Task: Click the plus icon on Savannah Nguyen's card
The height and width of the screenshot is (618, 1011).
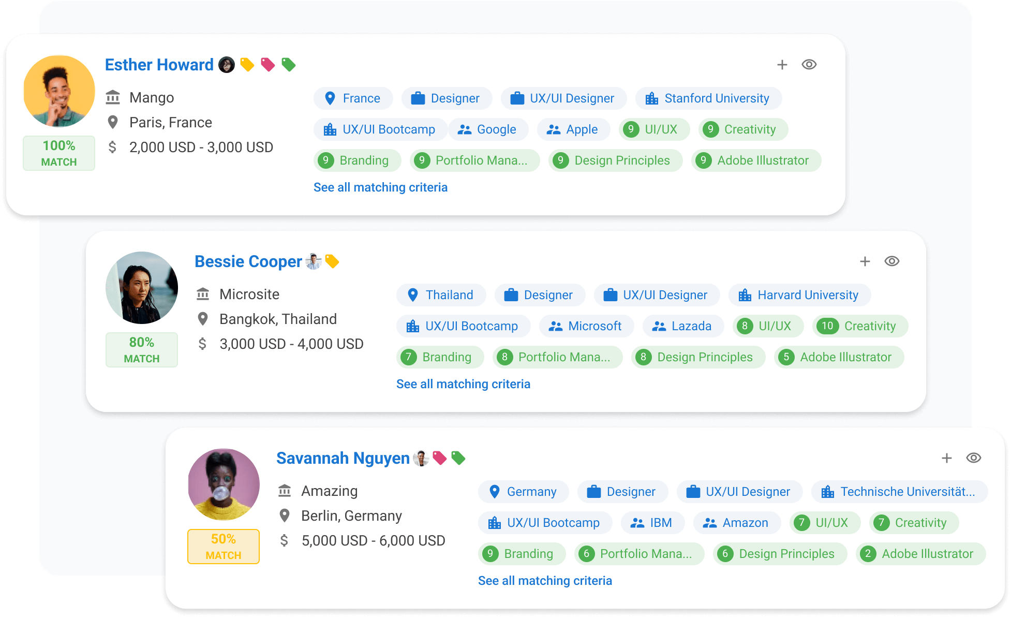Action: click(946, 458)
